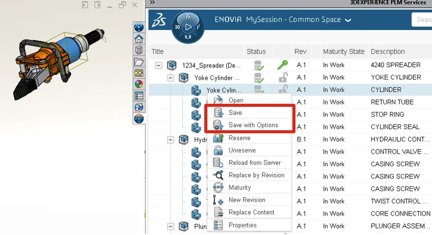The width and height of the screenshot is (432, 235).
Task: Click the part icon in the STOP RING row
Action: point(196,115)
